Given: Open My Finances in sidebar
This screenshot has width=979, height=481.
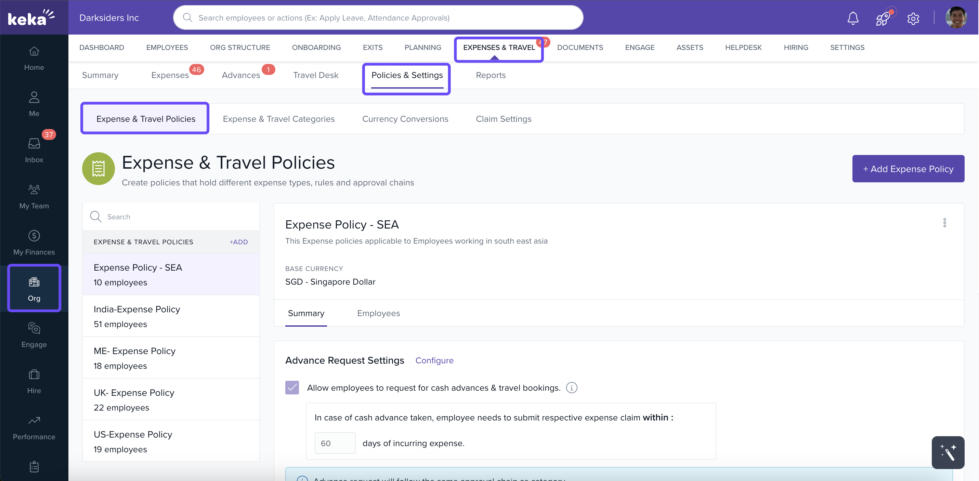Looking at the screenshot, I should pos(34,243).
